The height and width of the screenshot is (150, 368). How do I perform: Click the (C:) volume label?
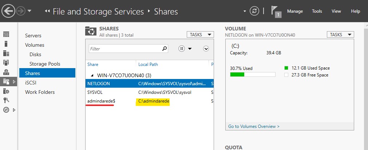click(x=235, y=46)
